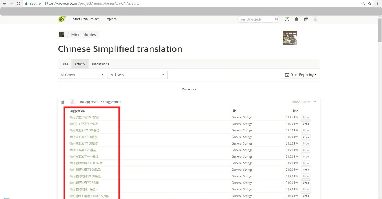This screenshot has width=382, height=199.
Task: Open suggestion 你的守卫杀了500暴徒
Action: [84, 137]
